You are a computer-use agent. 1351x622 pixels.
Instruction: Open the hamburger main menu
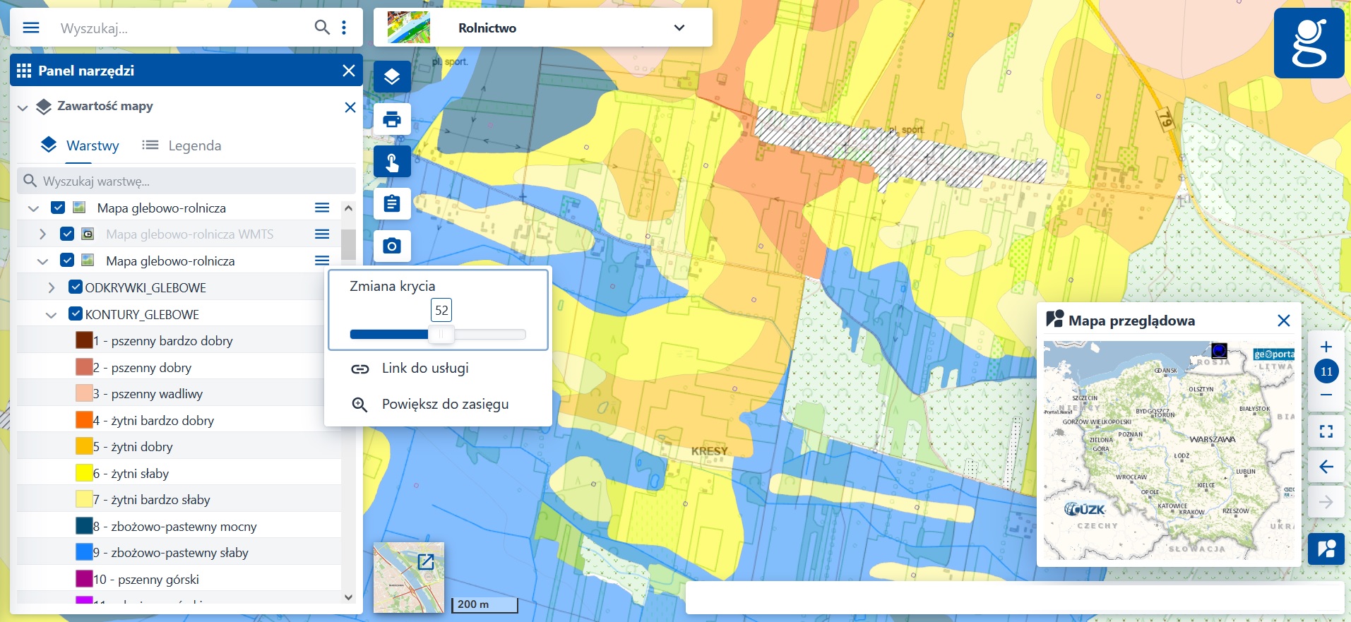pos(31,28)
